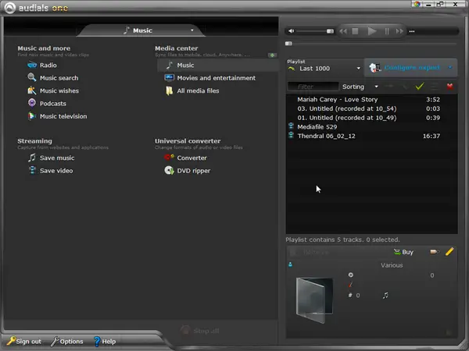Click the green Media center sync icon
This screenshot has width=469, height=351.
click(272, 55)
